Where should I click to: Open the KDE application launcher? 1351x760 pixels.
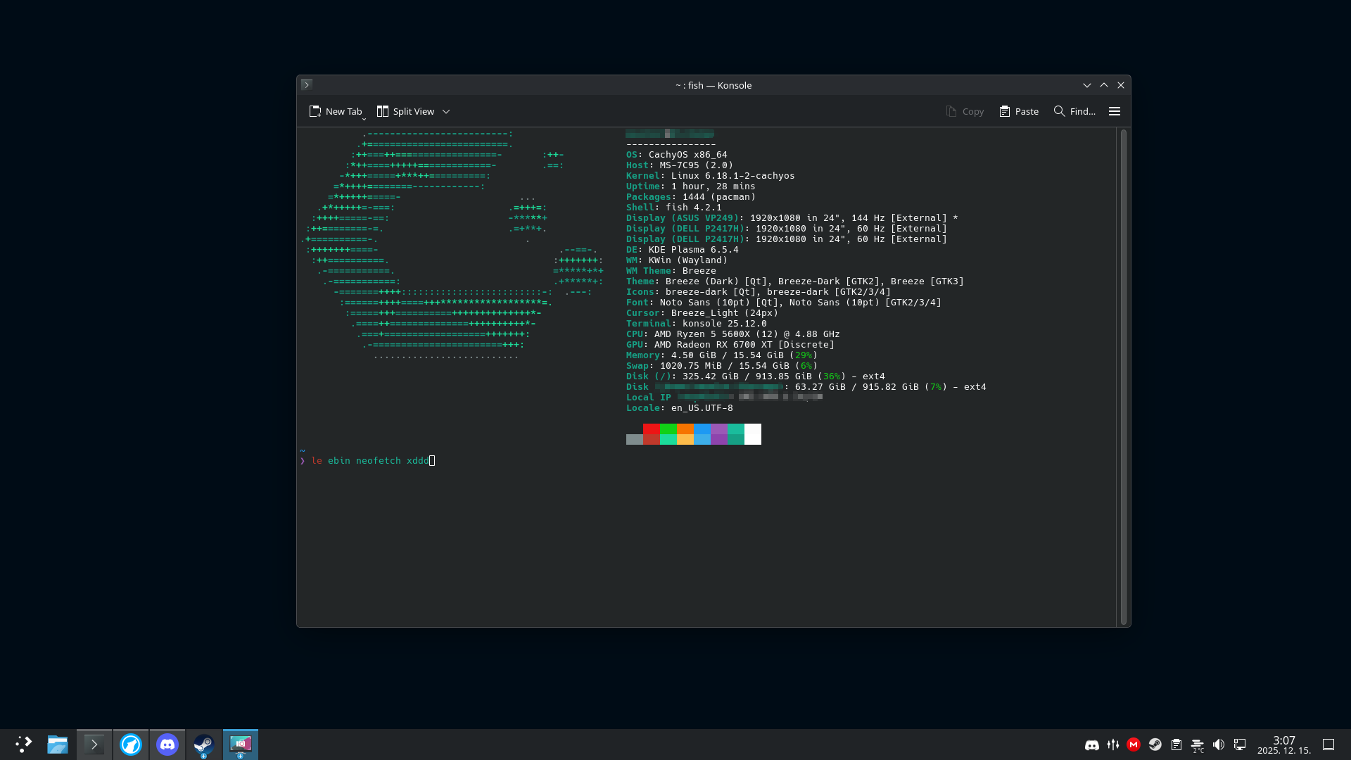tap(23, 745)
